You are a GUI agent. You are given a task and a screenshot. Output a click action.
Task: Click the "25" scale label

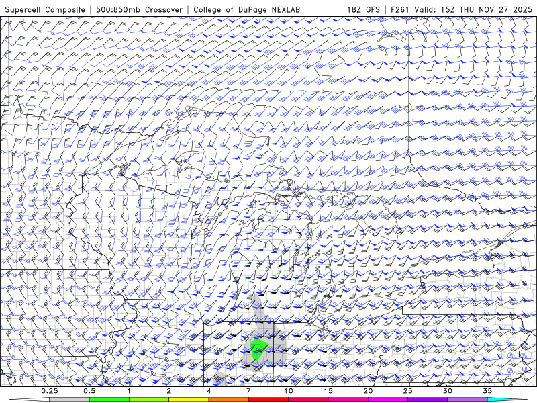coord(408,391)
